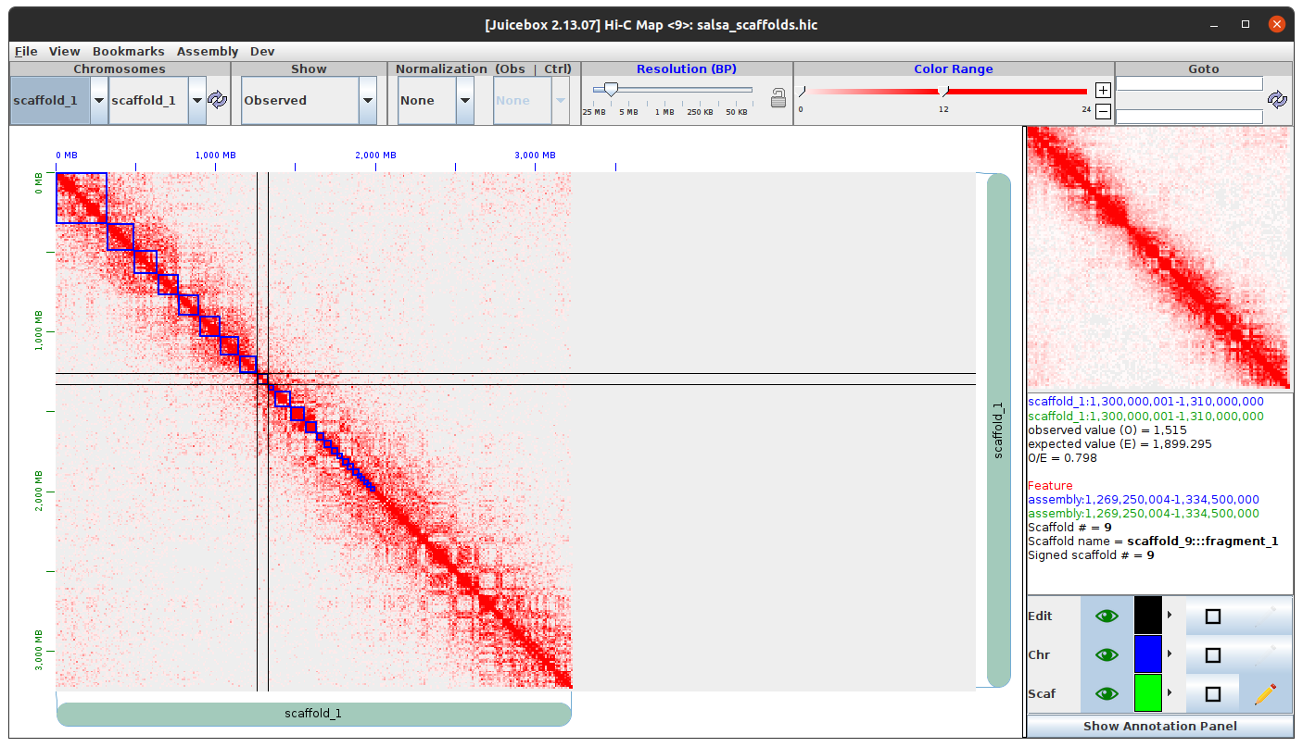Click the blue Chr color swatch
The image size is (1303, 747).
click(x=1147, y=654)
